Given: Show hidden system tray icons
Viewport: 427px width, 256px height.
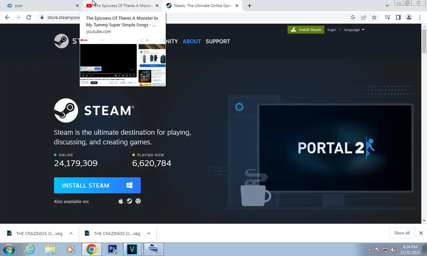Looking at the screenshot, I should [369, 250].
